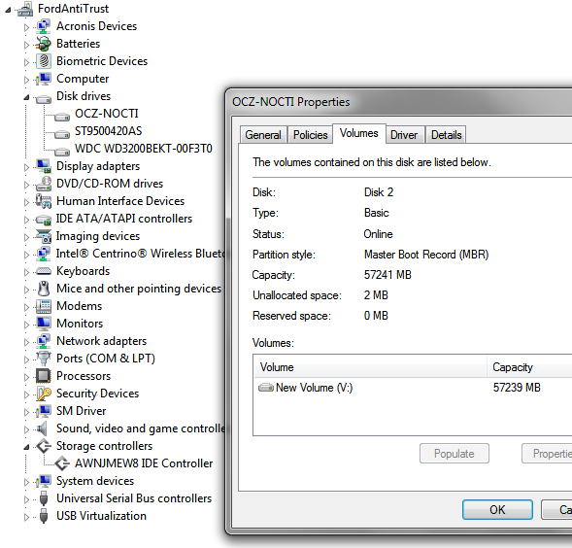This screenshot has height=548, width=572.
Task: Click the Disk drives category icon
Action: 44,98
